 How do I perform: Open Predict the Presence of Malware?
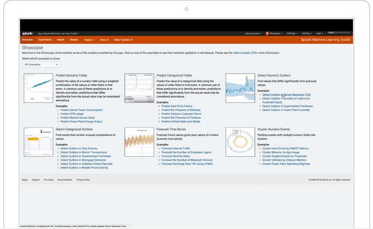(x=181, y=110)
